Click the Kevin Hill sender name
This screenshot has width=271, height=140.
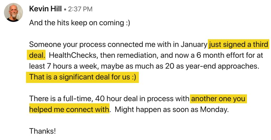click(x=46, y=9)
